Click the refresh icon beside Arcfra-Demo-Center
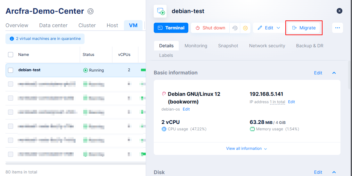 pyautogui.click(x=91, y=11)
